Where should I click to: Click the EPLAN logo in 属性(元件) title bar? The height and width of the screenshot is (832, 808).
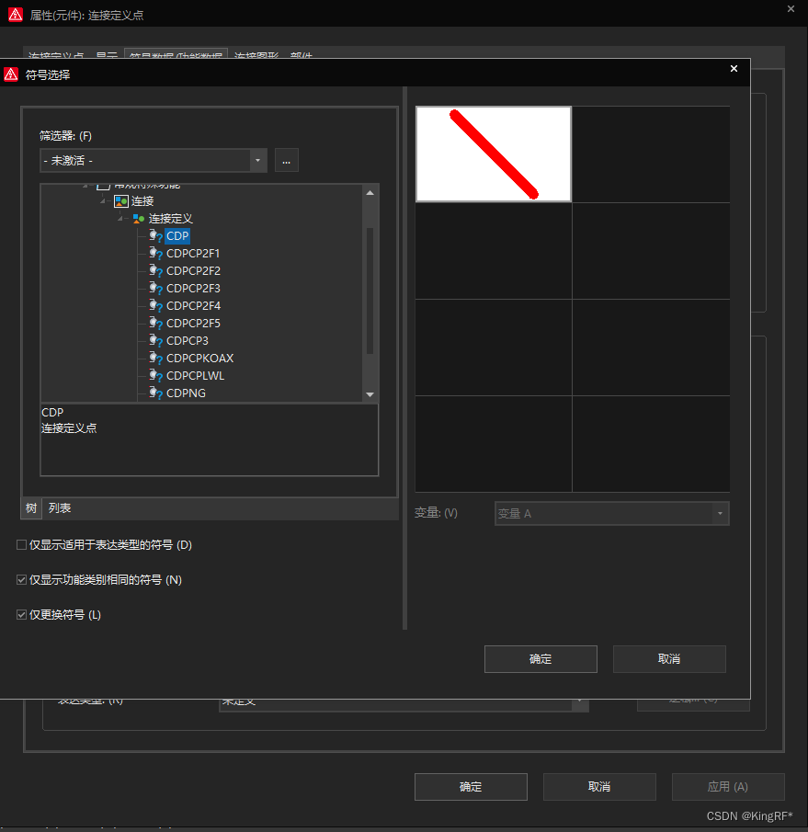coord(16,15)
